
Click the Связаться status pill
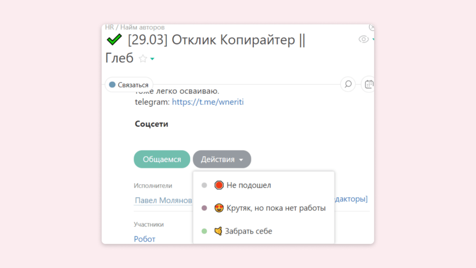point(129,85)
